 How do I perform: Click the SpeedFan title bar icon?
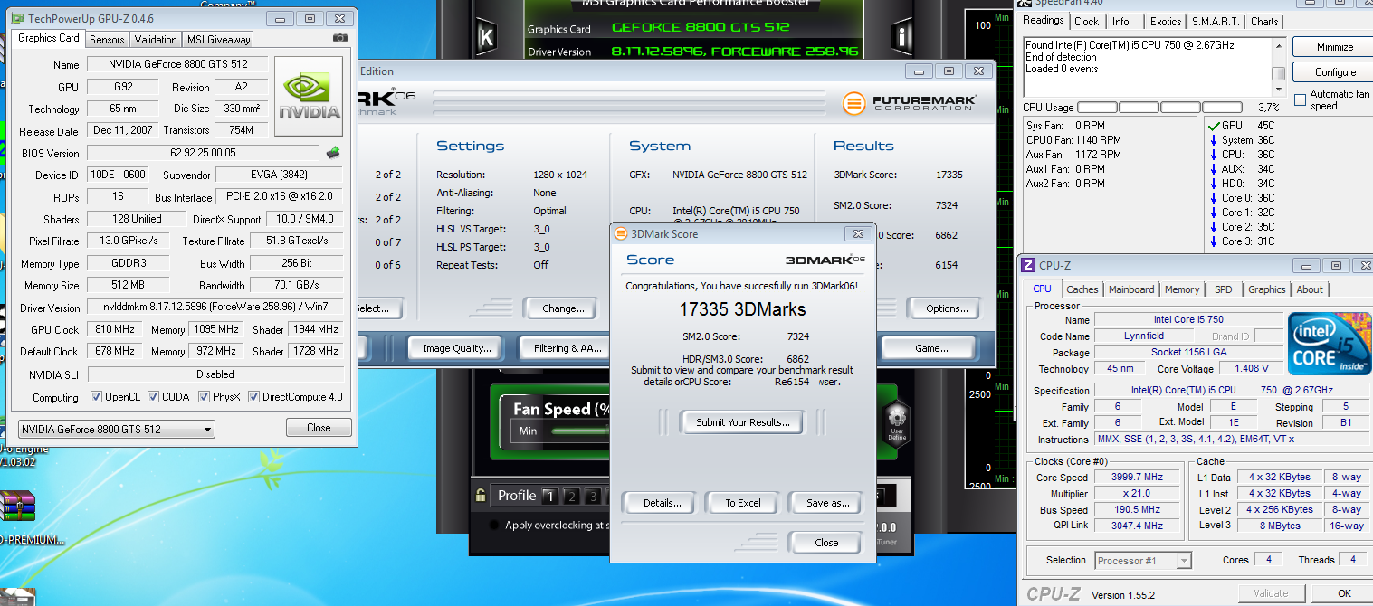click(1025, 3)
